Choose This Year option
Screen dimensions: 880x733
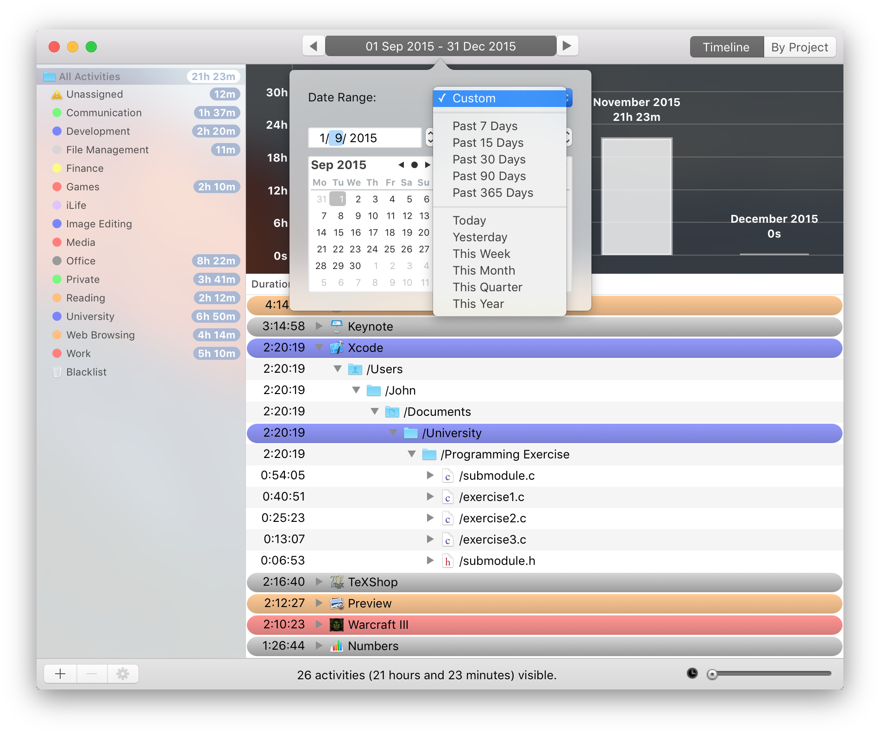tap(500, 304)
